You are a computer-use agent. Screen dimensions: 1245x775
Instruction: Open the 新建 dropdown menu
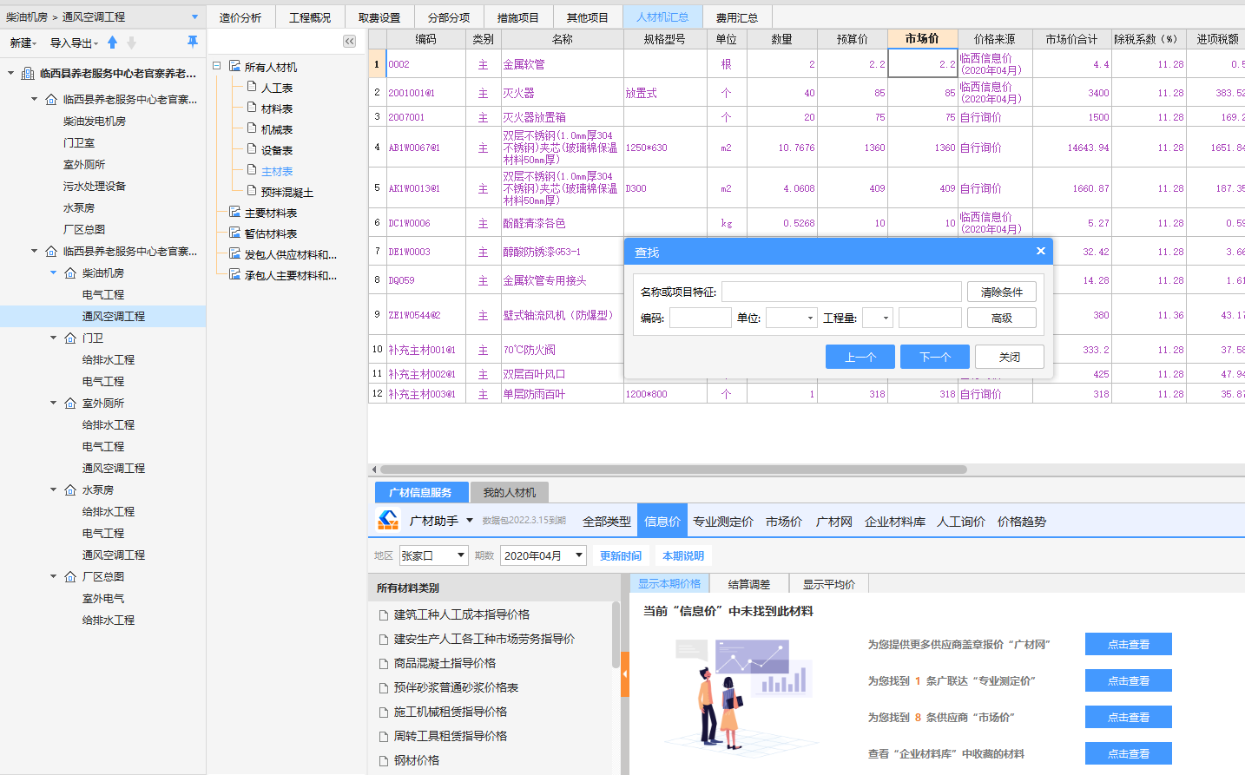(x=23, y=43)
